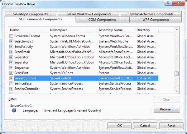Sort by the Name column header

(x=28, y=30)
